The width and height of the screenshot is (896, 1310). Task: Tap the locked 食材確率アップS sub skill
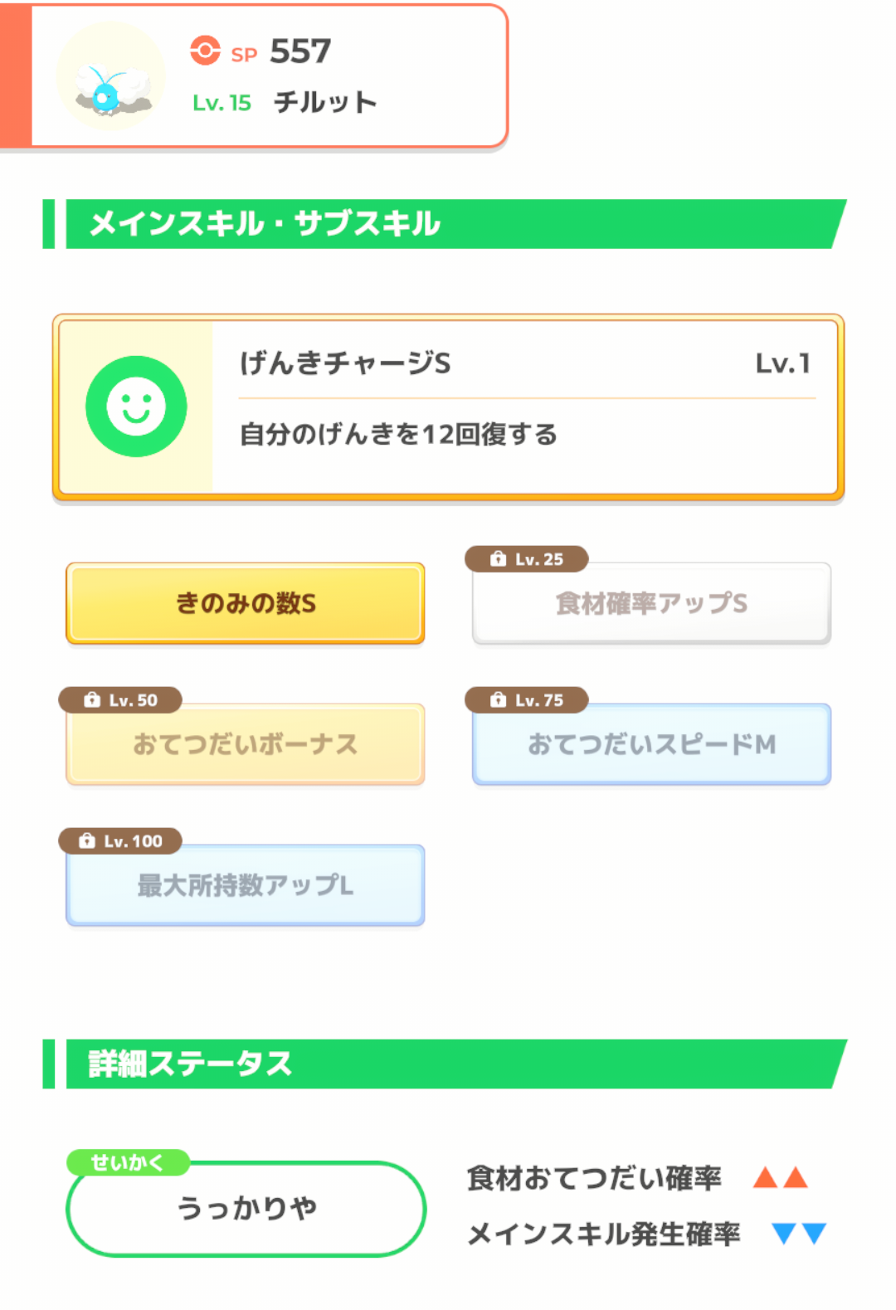(651, 603)
